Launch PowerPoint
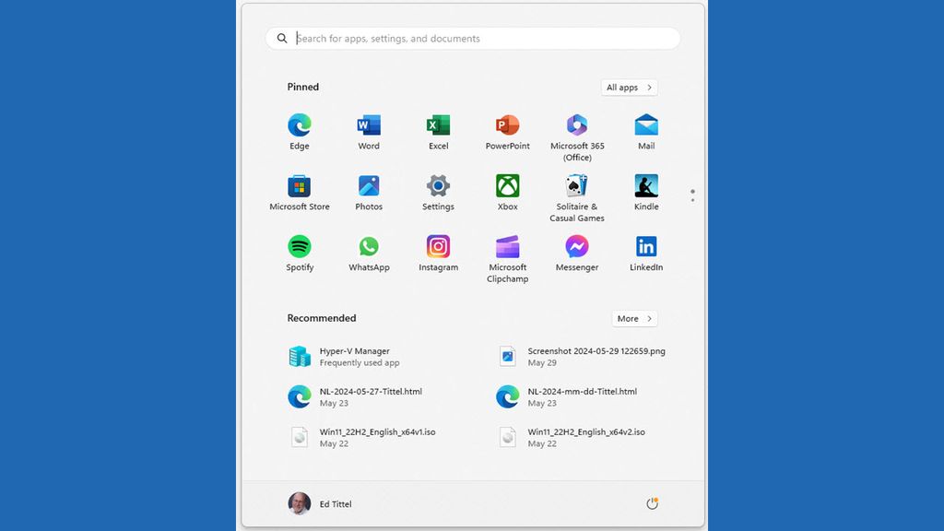Screen dimensions: 944x531 pyautogui.click(x=507, y=126)
